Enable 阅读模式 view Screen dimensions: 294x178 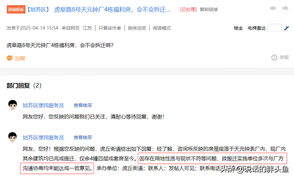point(162,28)
